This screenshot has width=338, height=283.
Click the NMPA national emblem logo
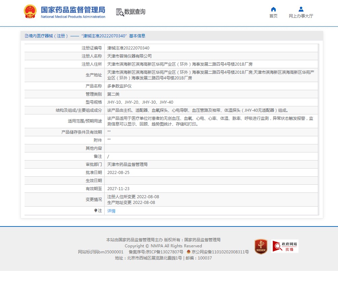(x=30, y=11)
